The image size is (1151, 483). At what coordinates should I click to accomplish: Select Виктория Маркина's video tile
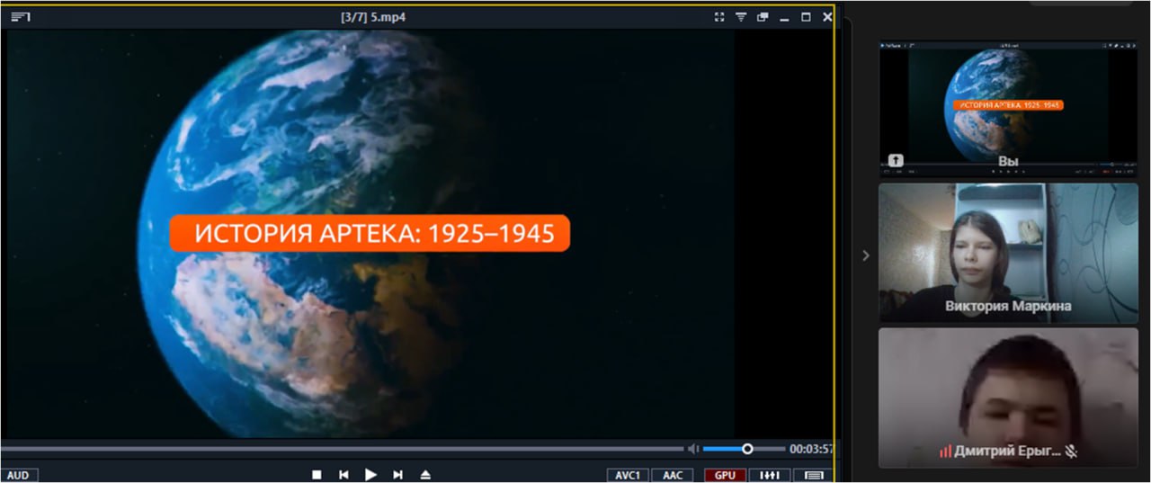click(x=1008, y=252)
